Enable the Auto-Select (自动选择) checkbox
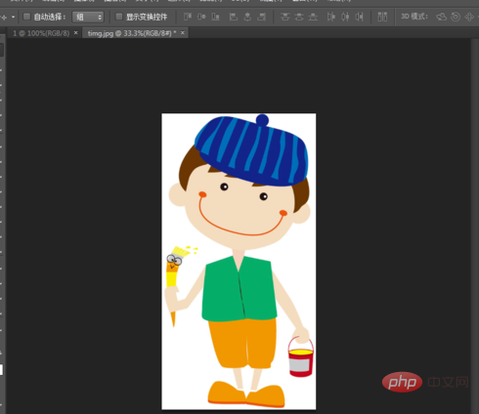Image resolution: width=479 pixels, height=414 pixels. coord(27,17)
